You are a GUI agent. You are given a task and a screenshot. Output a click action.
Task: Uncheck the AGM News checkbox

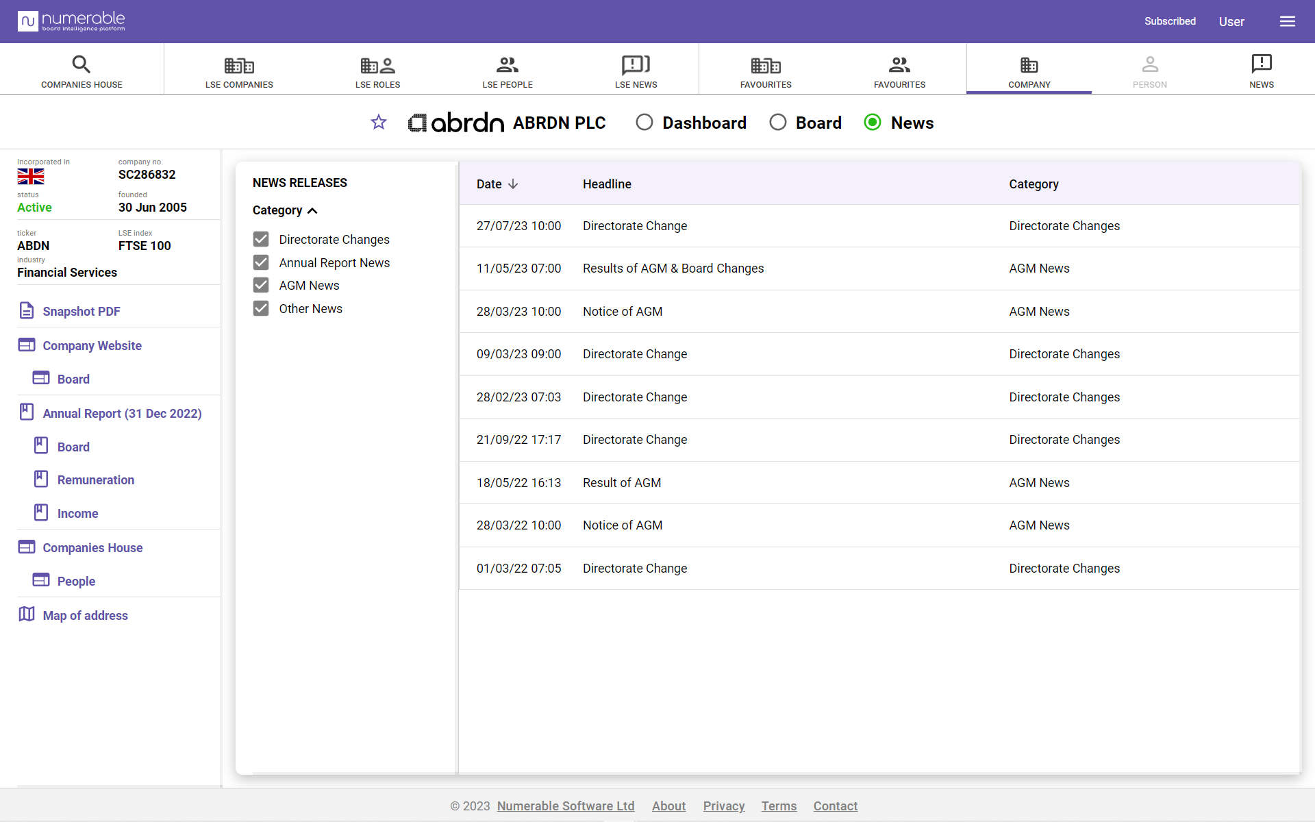point(261,285)
